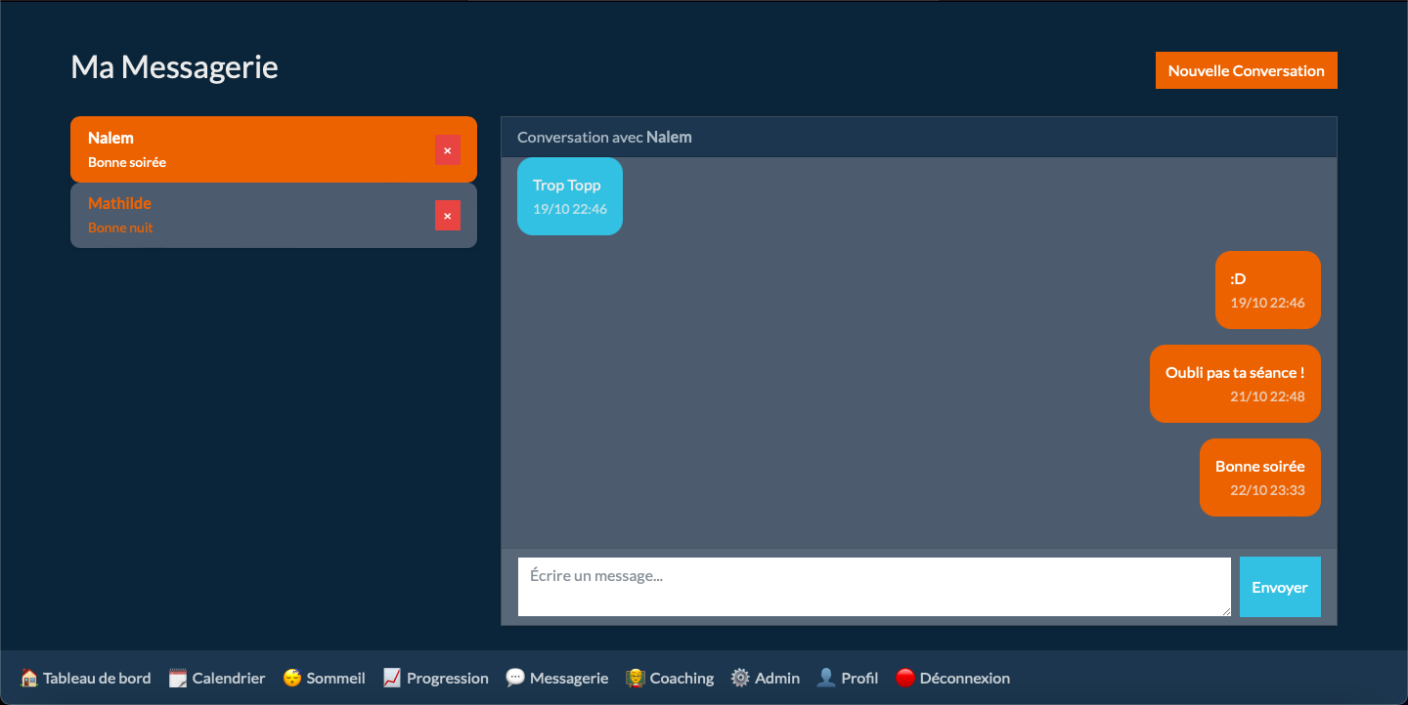Focus the Écrire un message text field
Image resolution: width=1408 pixels, height=705 pixels.
pyautogui.click(x=873, y=587)
